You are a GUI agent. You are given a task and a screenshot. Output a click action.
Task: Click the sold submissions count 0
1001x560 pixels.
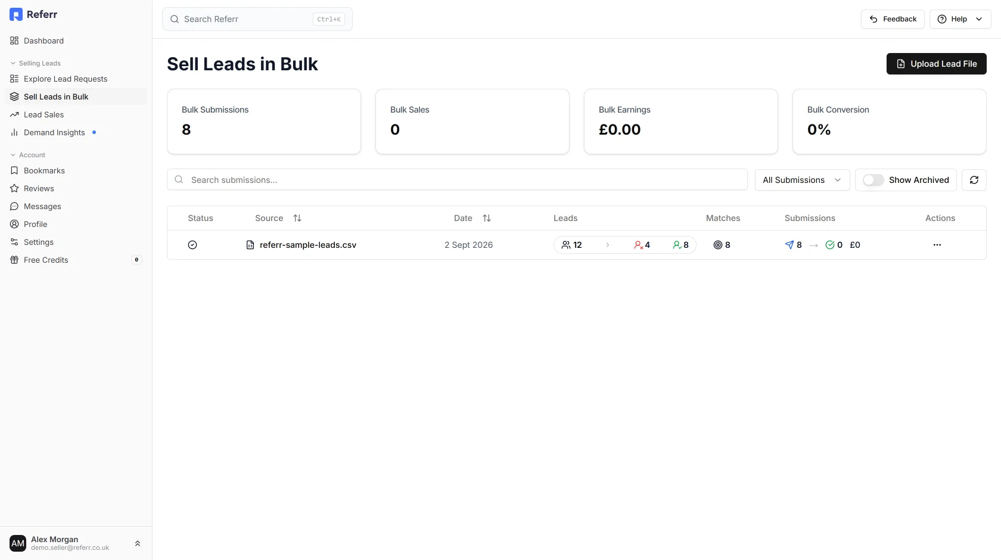(x=834, y=245)
